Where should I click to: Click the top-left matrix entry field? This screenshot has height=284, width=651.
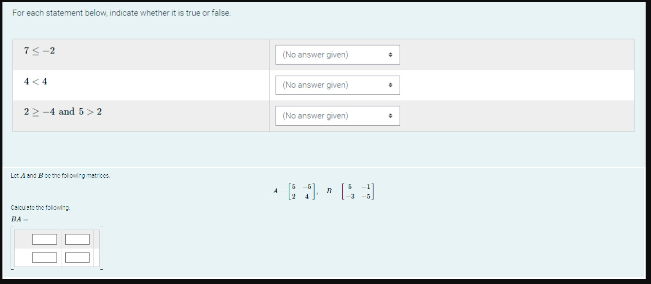[45, 239]
